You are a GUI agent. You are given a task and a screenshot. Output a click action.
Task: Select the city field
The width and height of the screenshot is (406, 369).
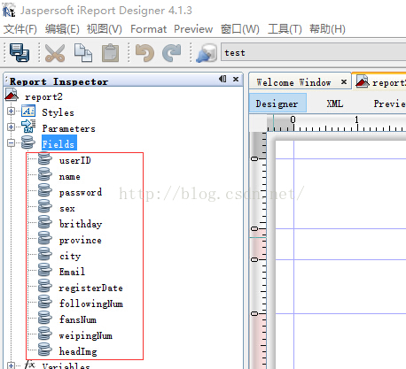(70, 256)
